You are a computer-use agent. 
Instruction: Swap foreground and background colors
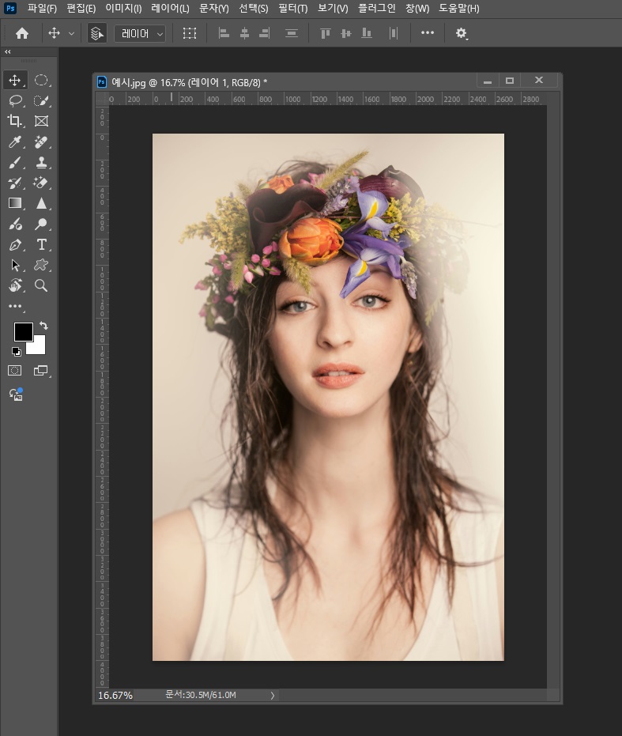pyautogui.click(x=43, y=325)
